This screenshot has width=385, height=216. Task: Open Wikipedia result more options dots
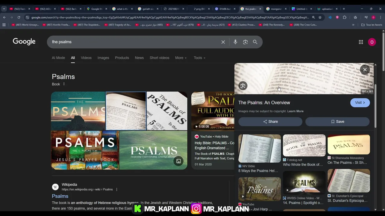pos(117,189)
